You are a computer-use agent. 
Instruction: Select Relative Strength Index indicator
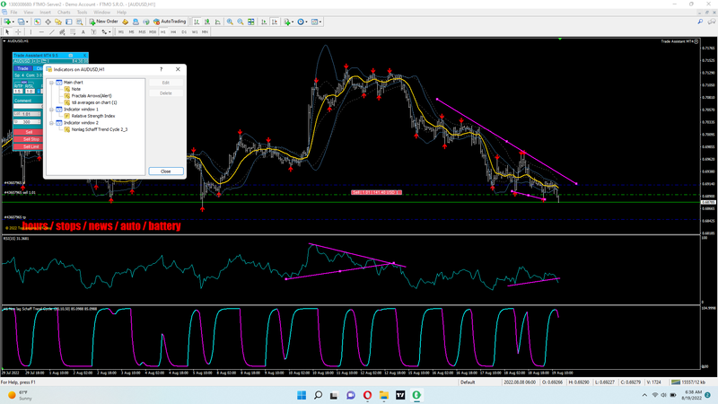(92, 116)
